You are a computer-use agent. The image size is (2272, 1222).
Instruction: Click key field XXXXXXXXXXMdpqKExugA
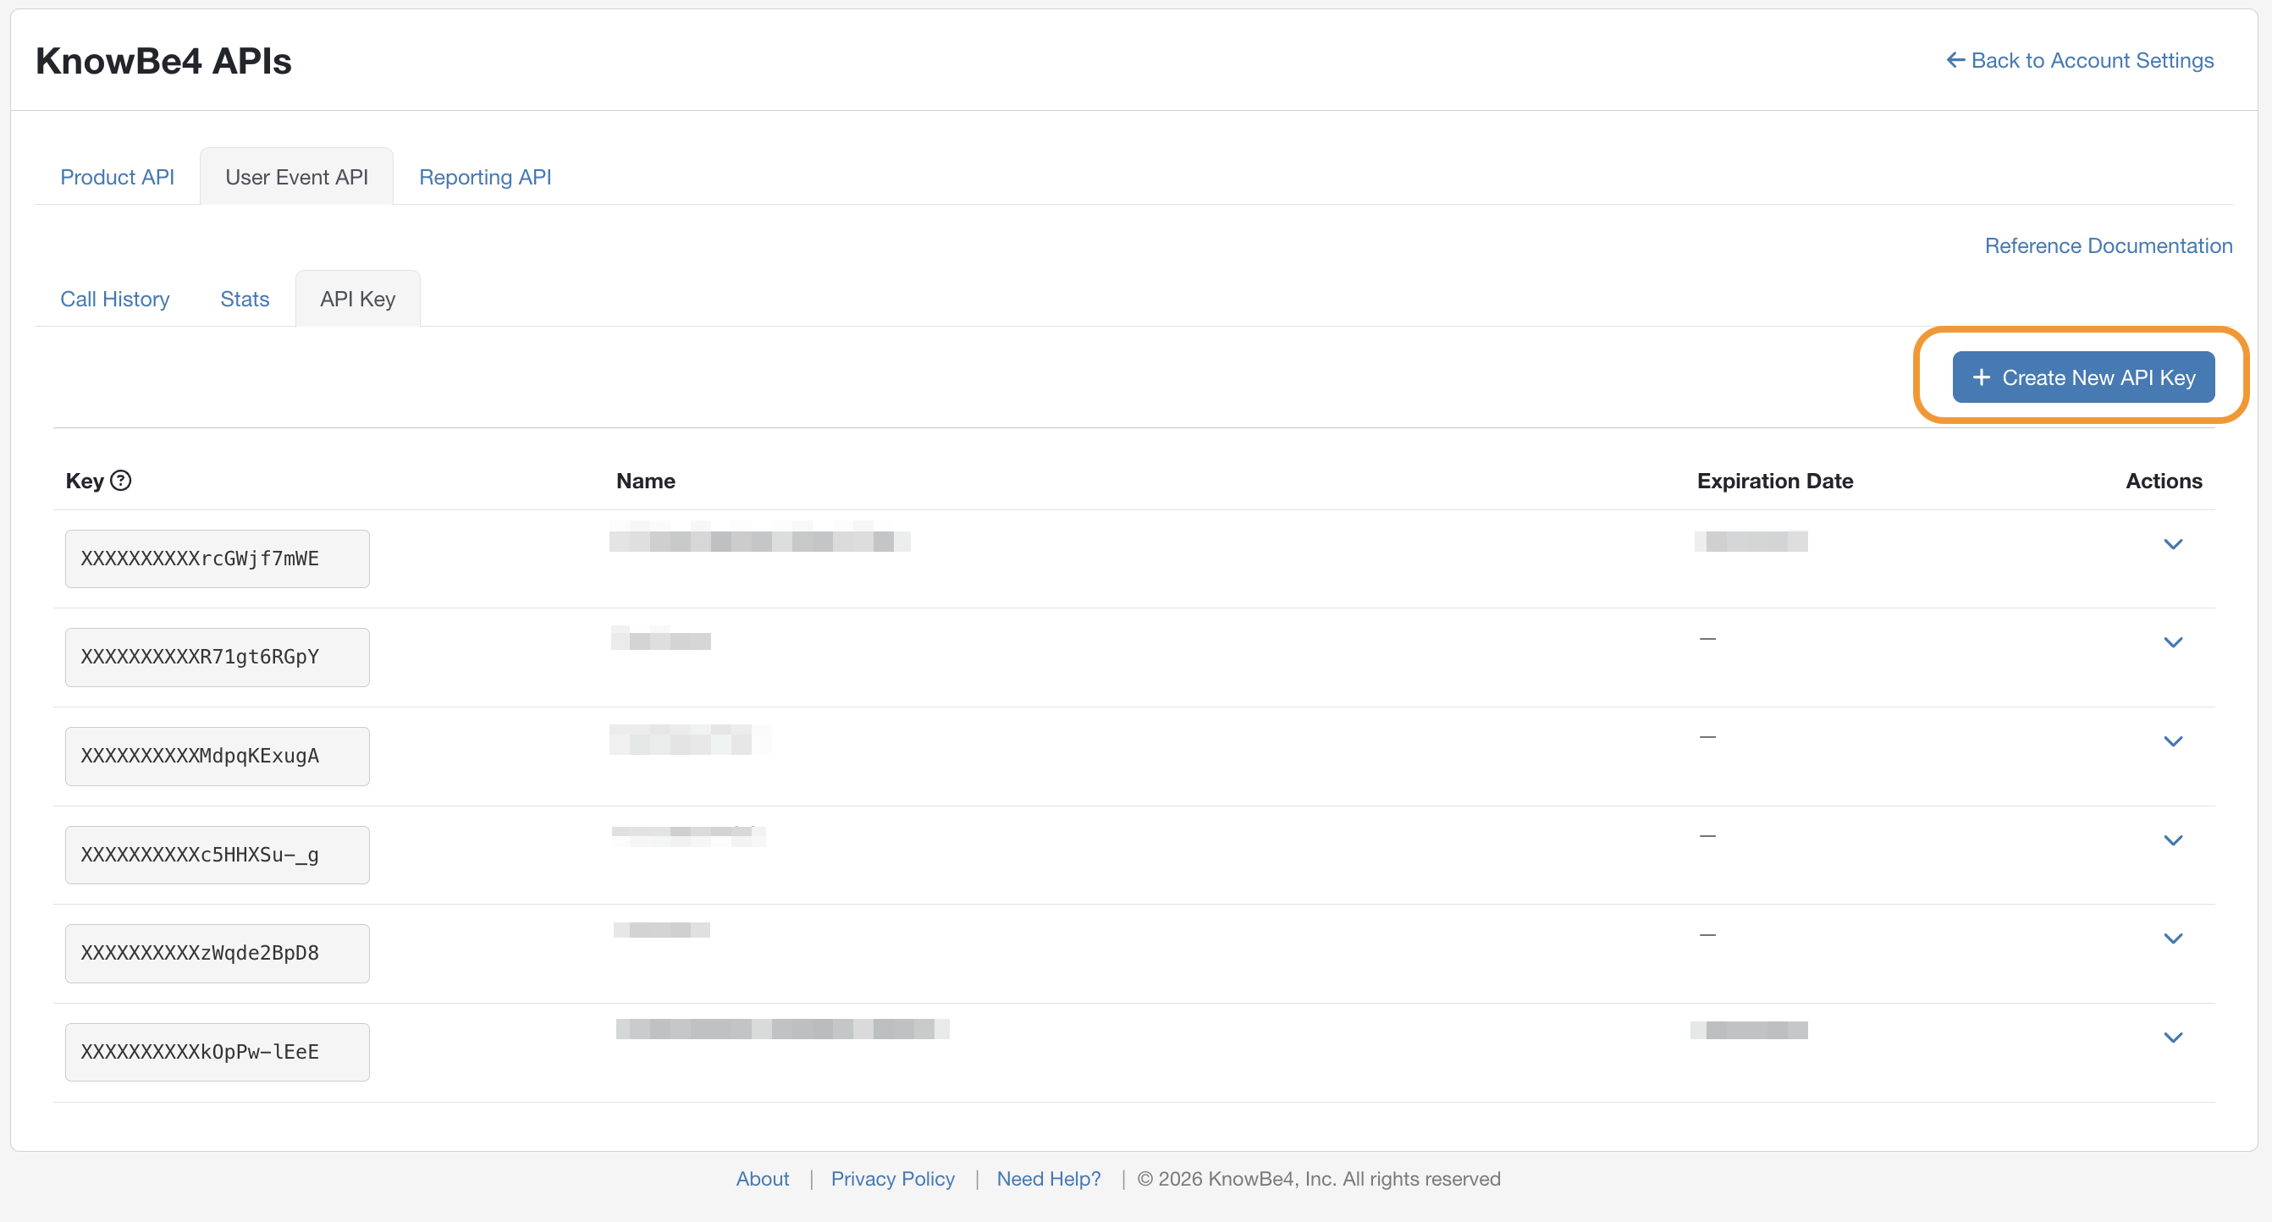pos(217,757)
